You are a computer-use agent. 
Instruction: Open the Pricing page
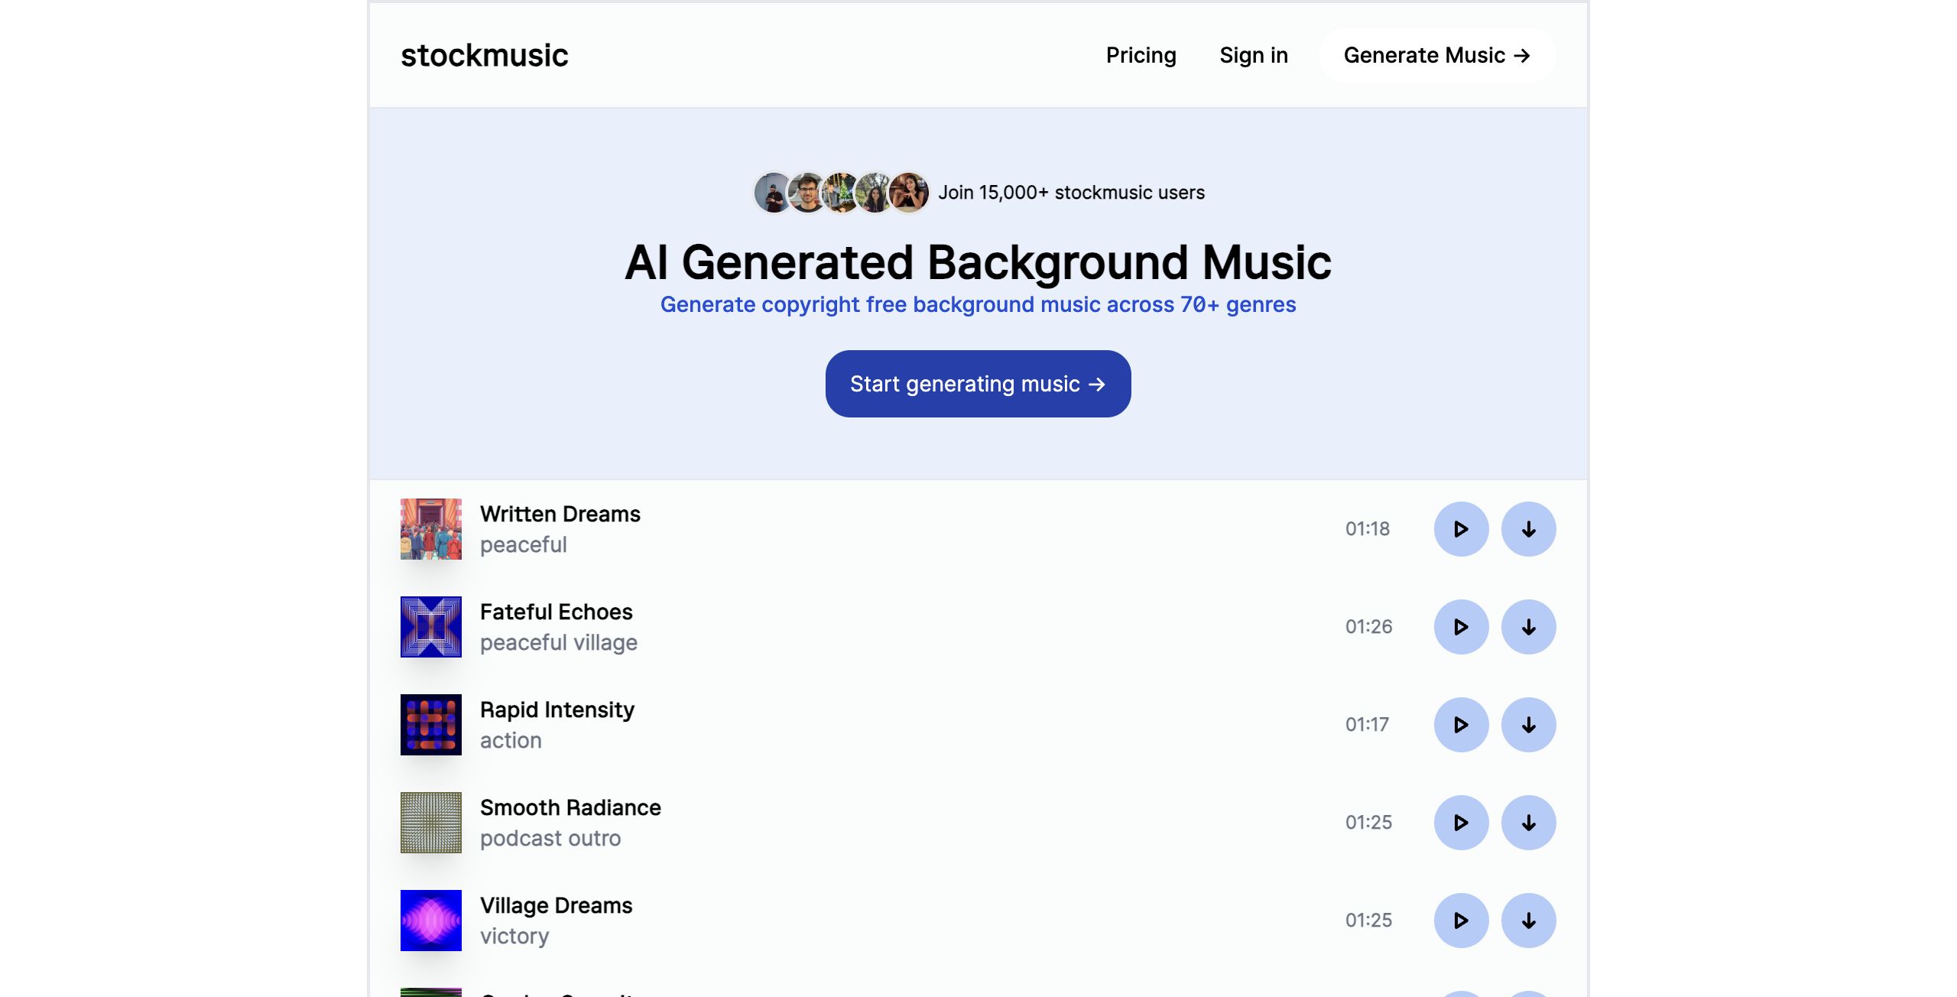[x=1141, y=55]
